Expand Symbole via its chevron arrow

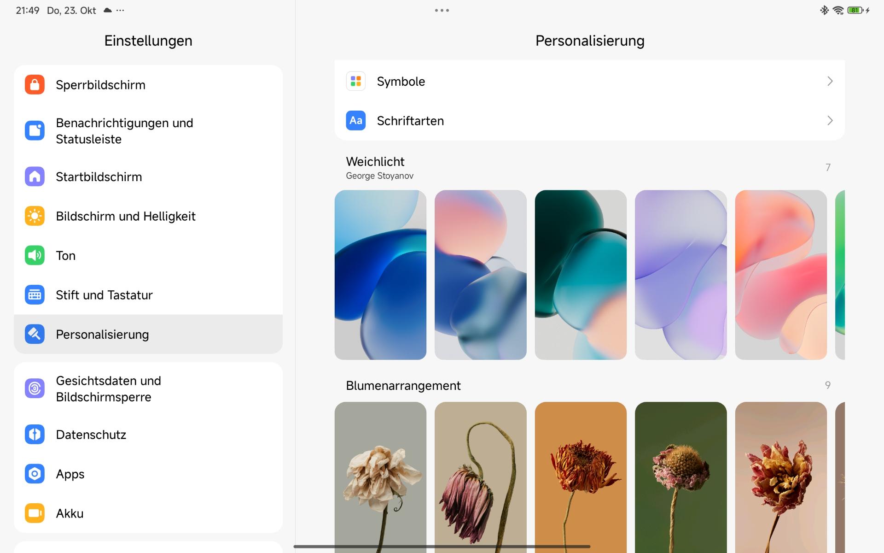830,81
